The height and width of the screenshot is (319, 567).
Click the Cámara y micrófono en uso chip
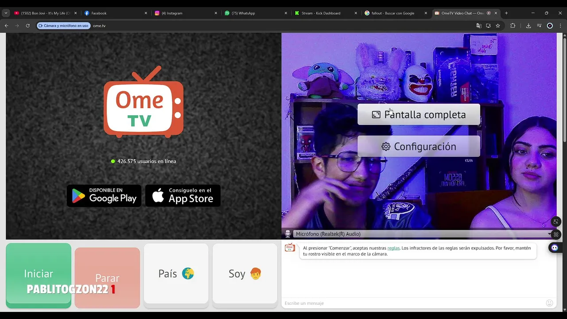click(63, 26)
